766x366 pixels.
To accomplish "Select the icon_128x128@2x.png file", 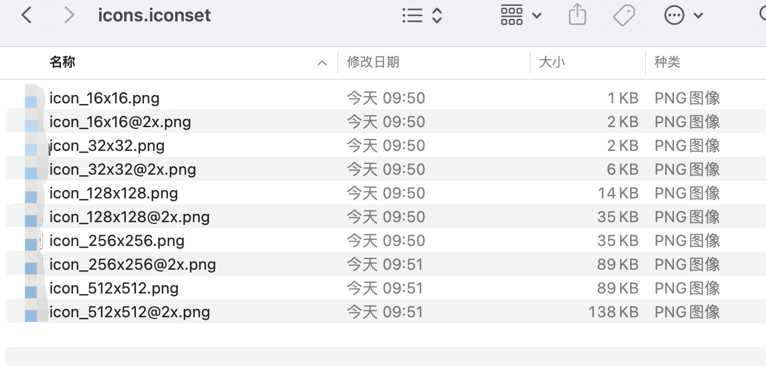I will point(129,217).
